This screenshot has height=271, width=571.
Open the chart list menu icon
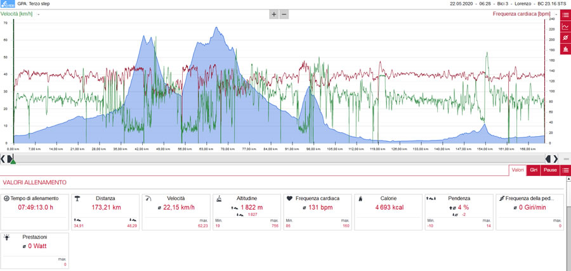tap(565, 15)
